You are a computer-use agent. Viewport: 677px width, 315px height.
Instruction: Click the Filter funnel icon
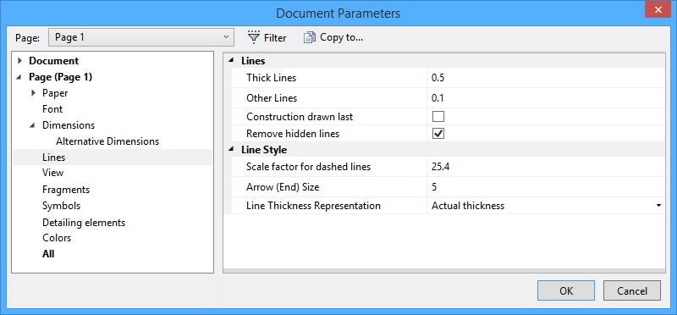253,37
